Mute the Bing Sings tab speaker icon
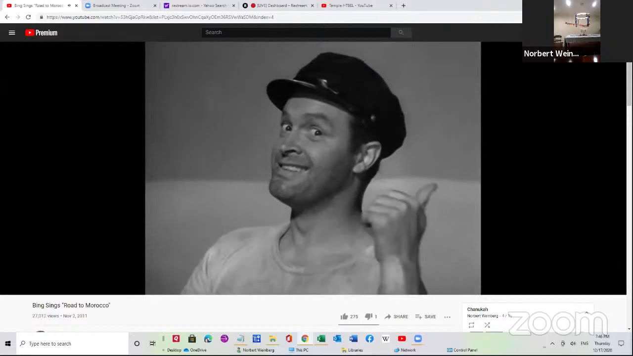Image resolution: width=633 pixels, height=356 pixels. coord(69,5)
